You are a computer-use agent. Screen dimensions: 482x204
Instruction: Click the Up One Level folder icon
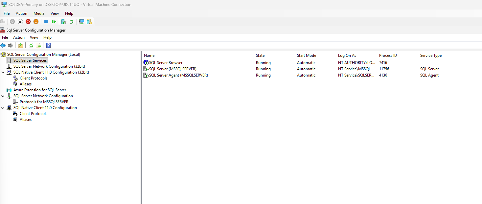coord(21,45)
